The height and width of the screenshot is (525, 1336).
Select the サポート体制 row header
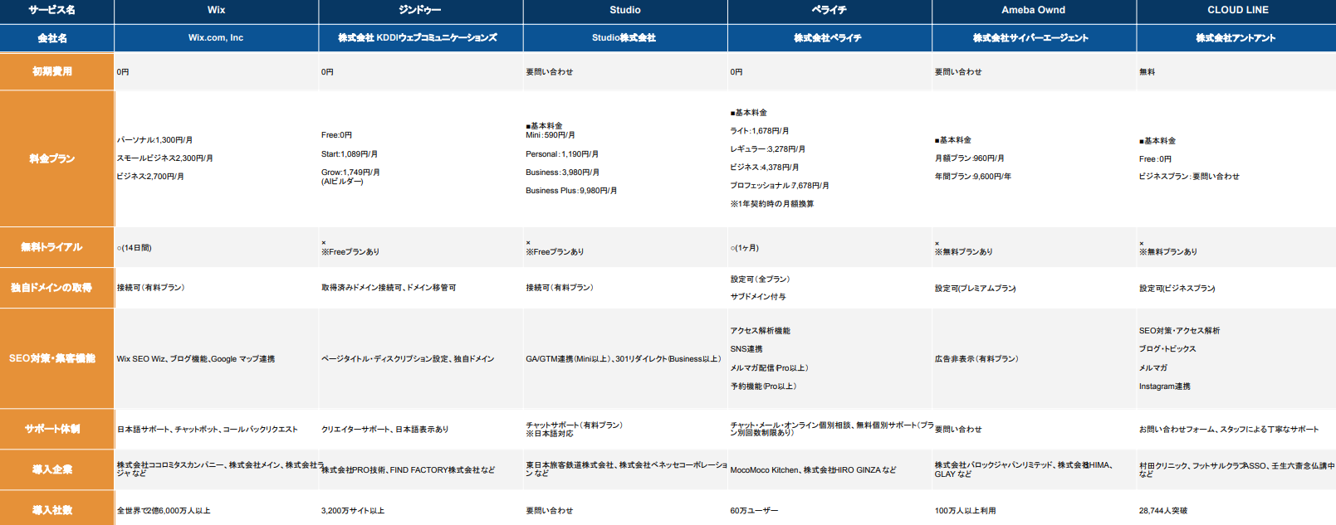point(53,429)
